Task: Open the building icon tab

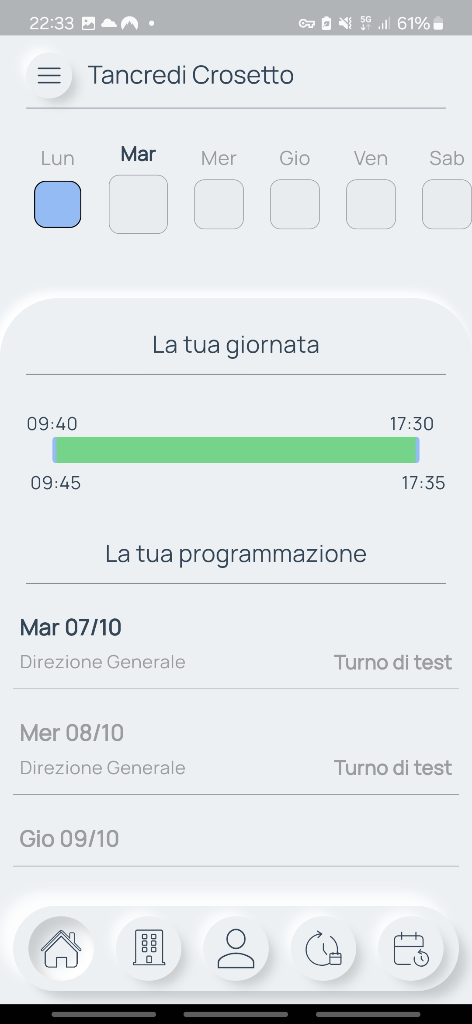Action: [x=149, y=949]
